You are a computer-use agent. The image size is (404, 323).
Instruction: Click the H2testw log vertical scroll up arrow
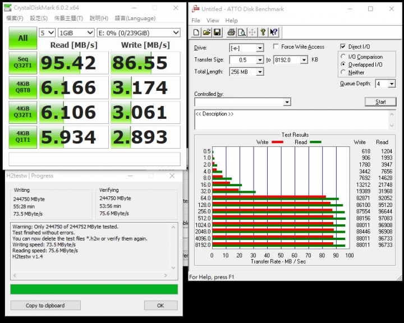(173, 227)
